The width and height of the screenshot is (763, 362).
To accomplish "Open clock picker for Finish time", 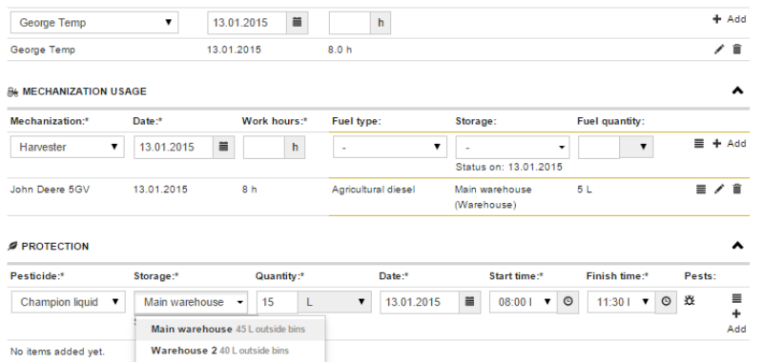I will [666, 302].
